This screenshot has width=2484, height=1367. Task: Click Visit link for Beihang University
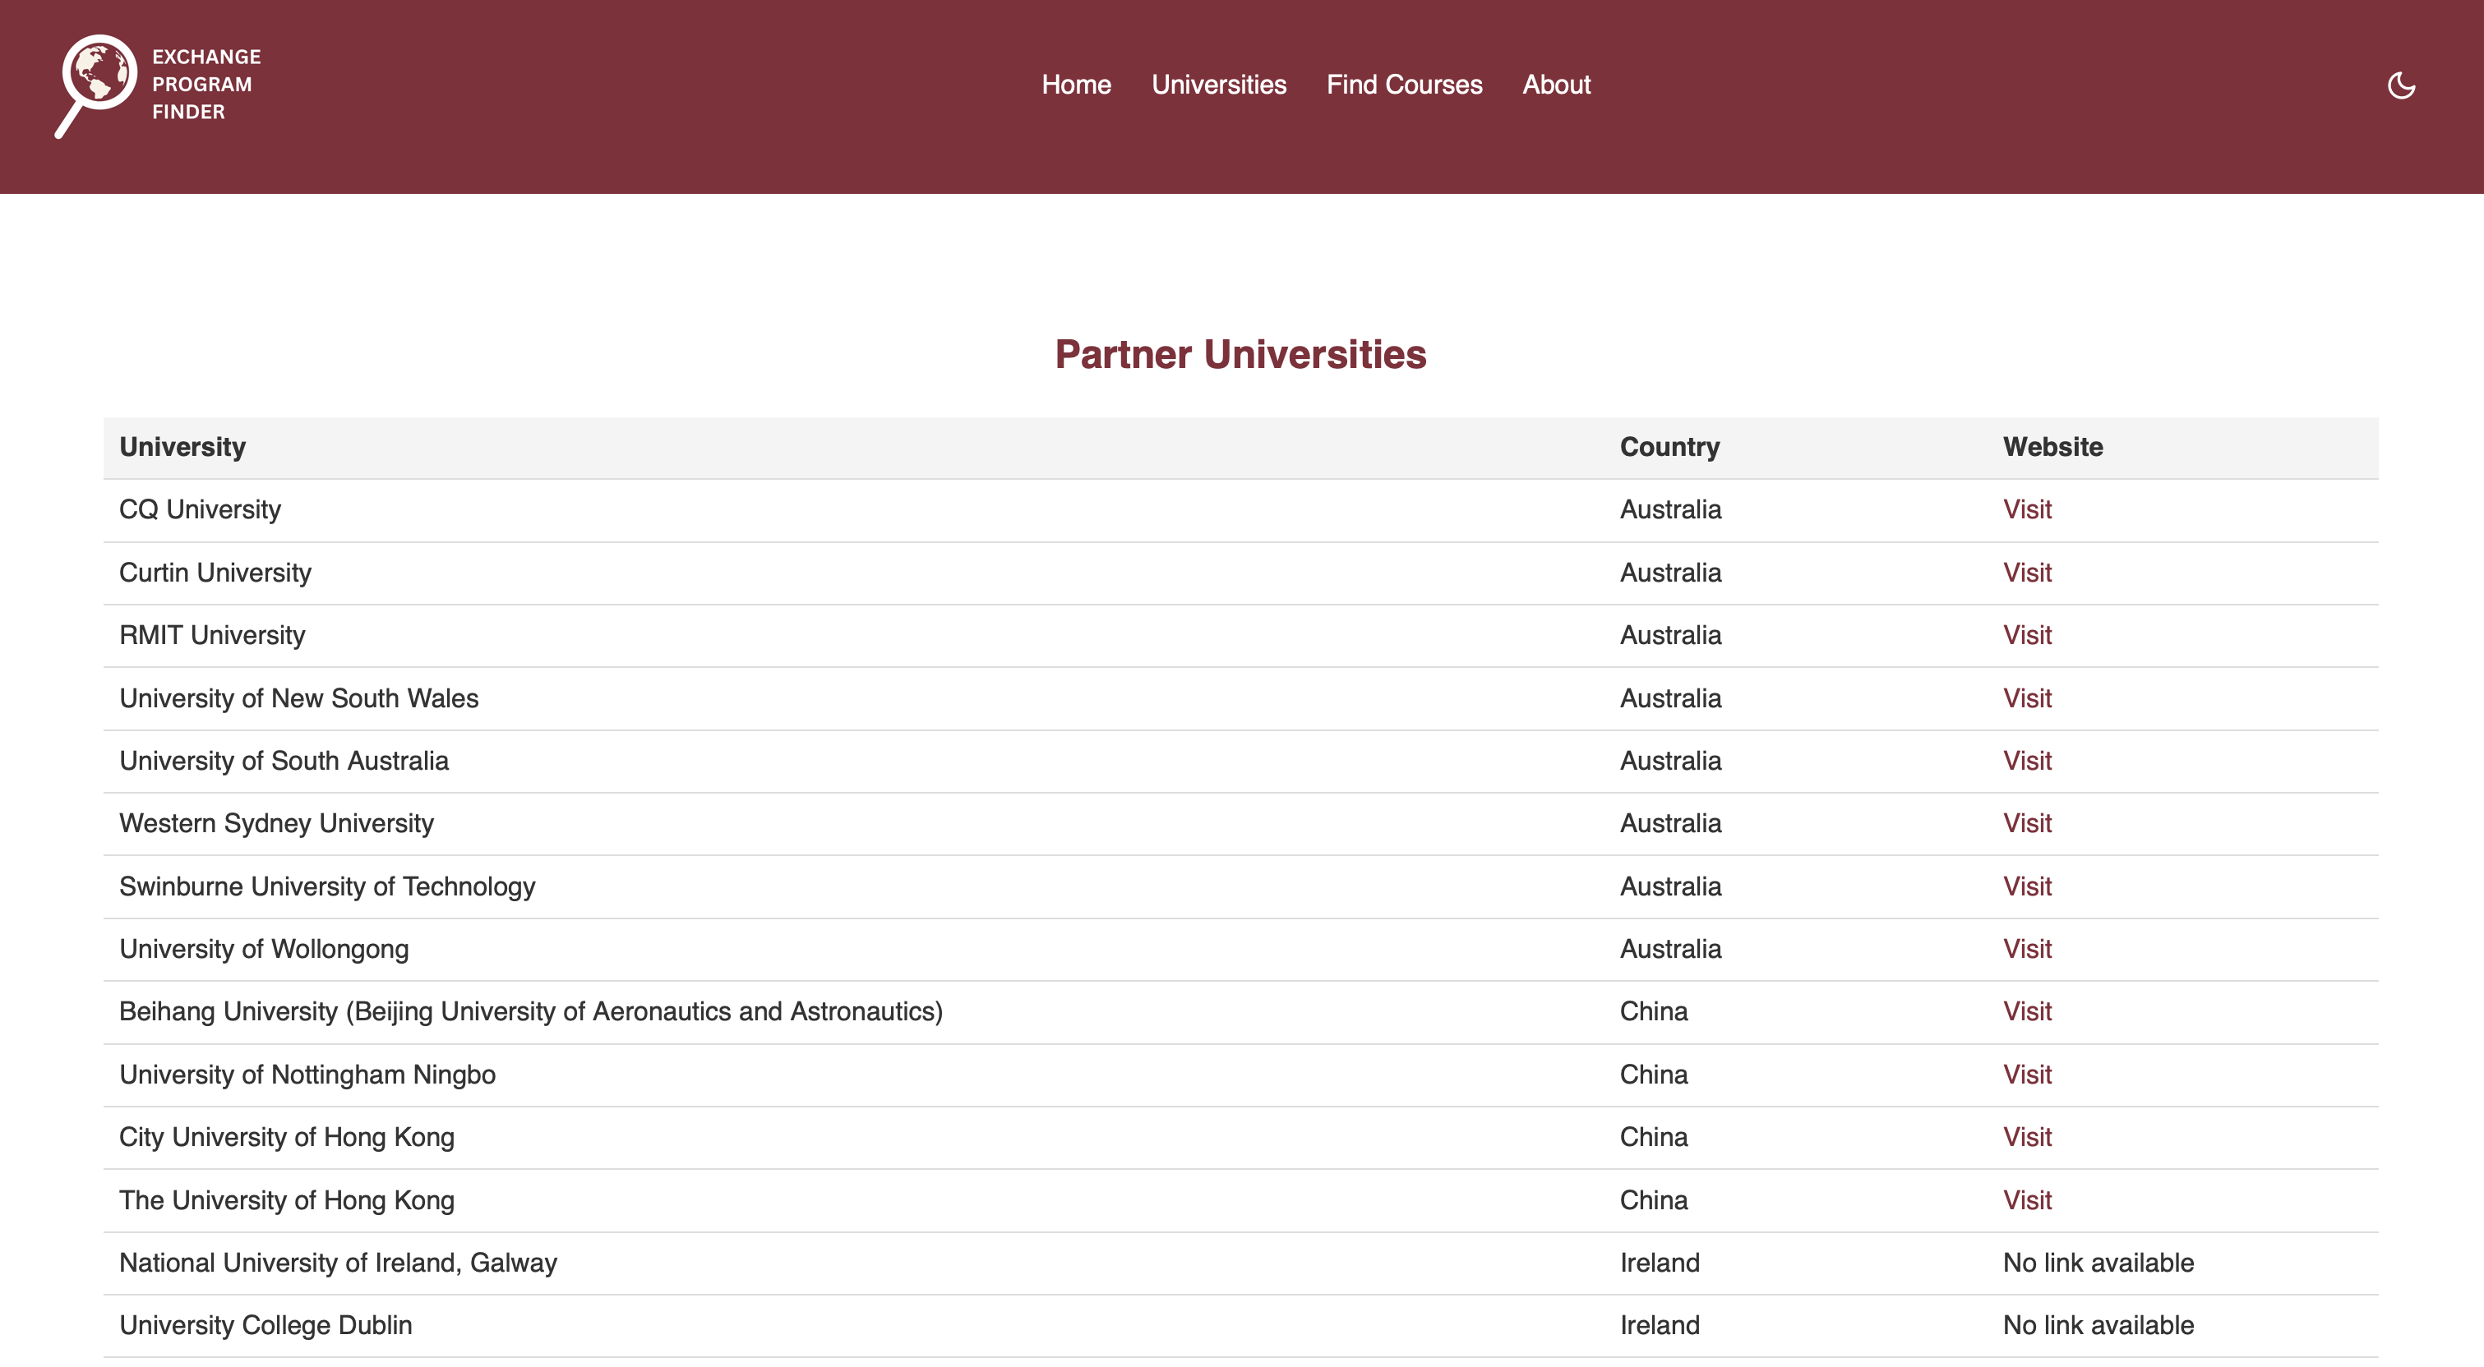[2026, 1011]
